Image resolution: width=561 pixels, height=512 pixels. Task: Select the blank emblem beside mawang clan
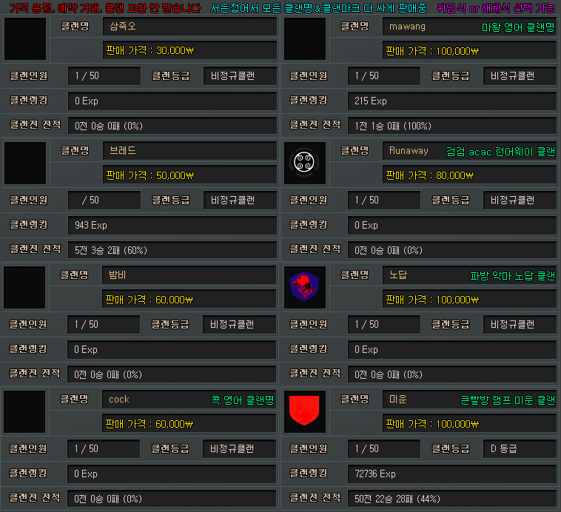click(x=305, y=38)
